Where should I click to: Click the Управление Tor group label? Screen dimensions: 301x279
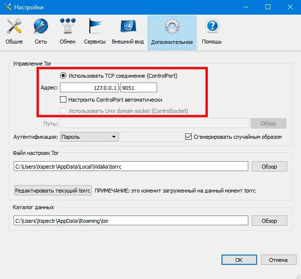(32, 64)
